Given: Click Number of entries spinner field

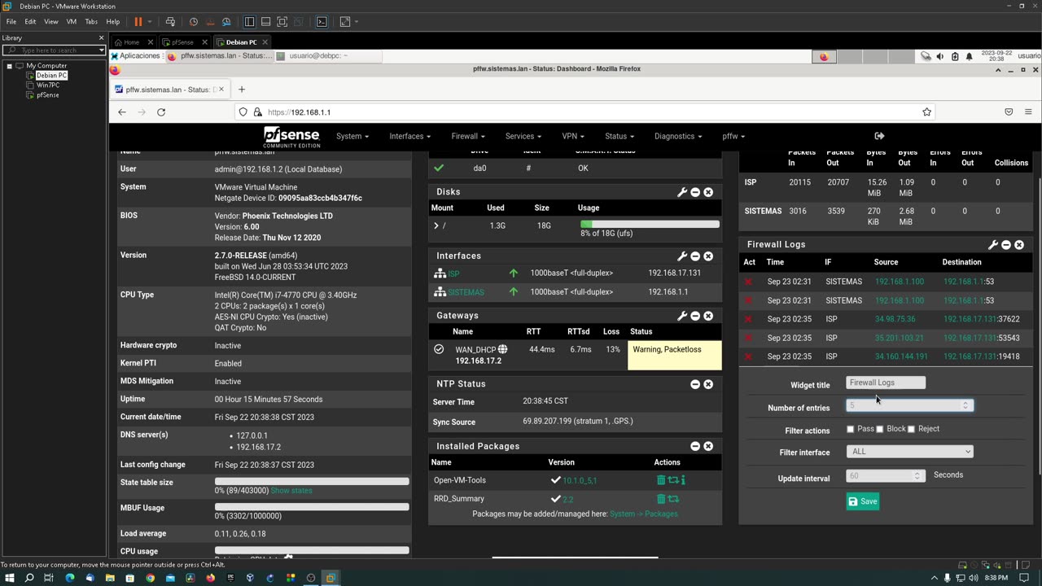Looking at the screenshot, I should point(909,405).
